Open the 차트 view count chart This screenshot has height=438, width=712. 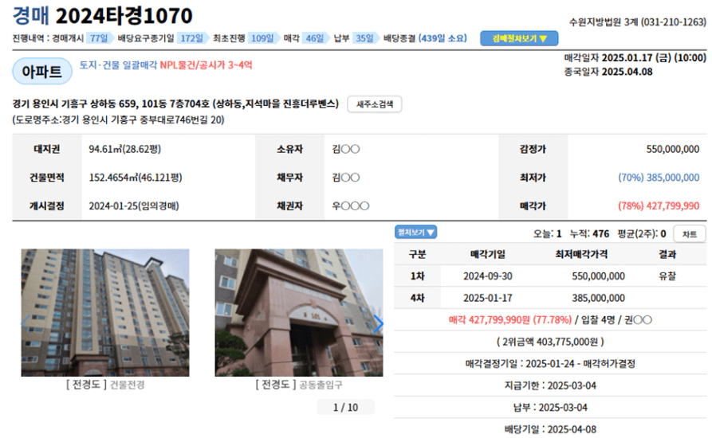click(689, 234)
